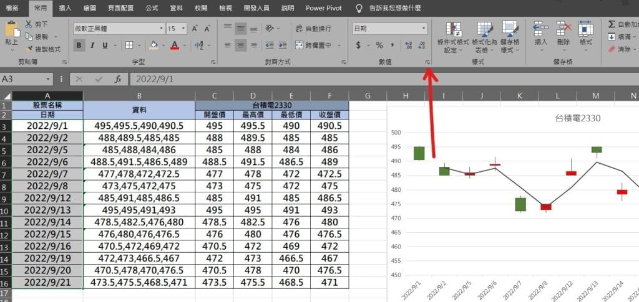Select column B header

click(139, 96)
